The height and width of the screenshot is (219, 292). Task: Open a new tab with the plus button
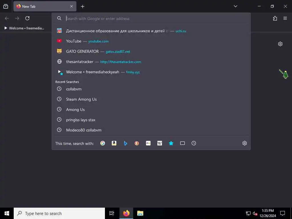[x=82, y=7]
